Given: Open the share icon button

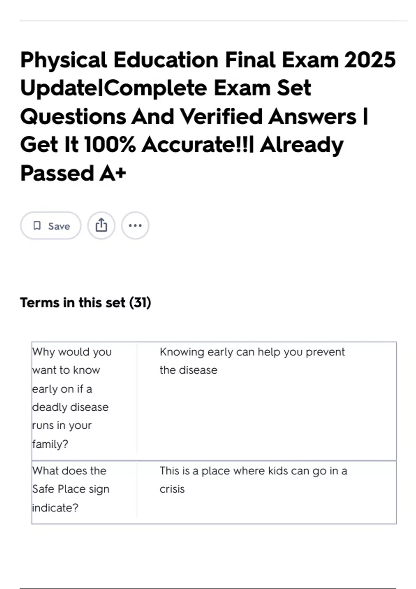Looking at the screenshot, I should (x=101, y=226).
